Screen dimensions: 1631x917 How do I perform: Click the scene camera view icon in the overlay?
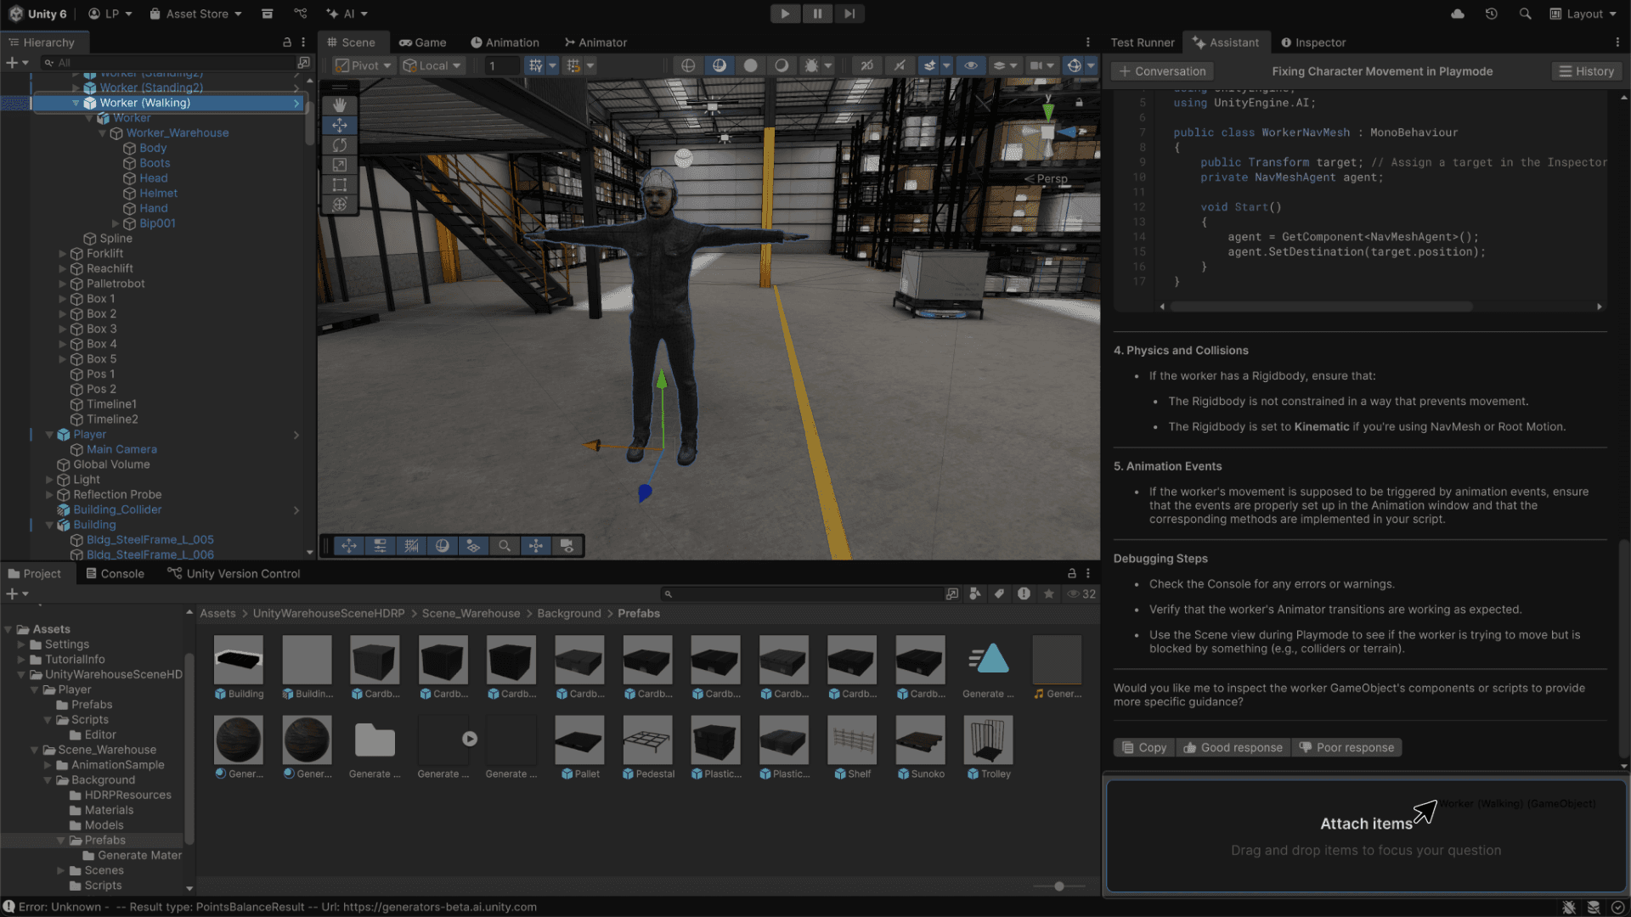567,546
